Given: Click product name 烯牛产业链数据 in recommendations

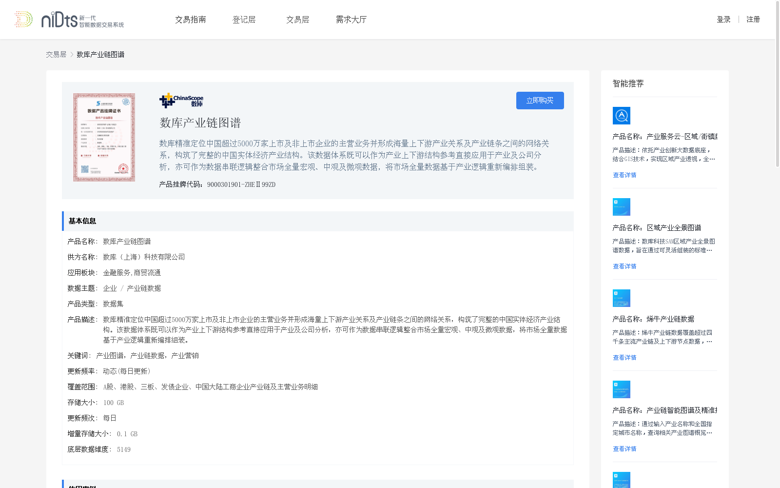Looking at the screenshot, I should [x=670, y=319].
